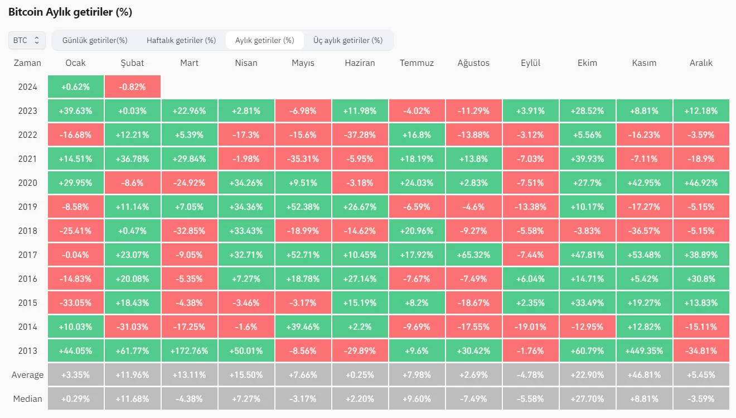Open the BTC coin selector dropdown
Screen dimensions: 736x418
27,40
